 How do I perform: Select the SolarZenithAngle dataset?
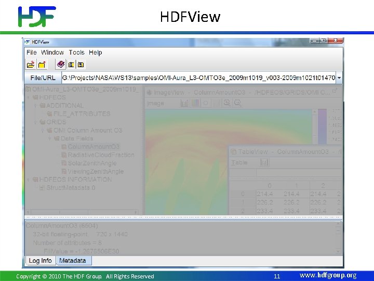[x=89, y=163]
